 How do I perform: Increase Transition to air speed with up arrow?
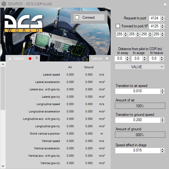click(x=163, y=90)
